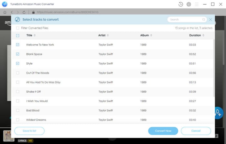Image resolution: width=226 pixels, height=144 pixels.
Task: Click the HD badge in player bar
Action: click(30, 141)
